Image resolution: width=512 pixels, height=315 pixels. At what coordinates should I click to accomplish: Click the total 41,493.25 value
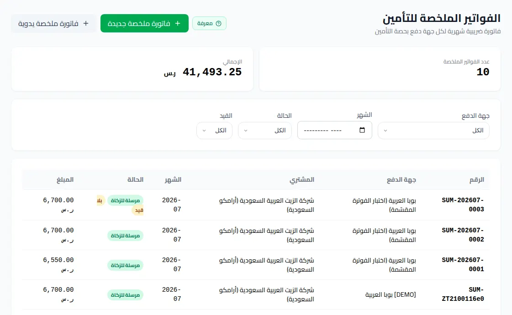tap(212, 72)
